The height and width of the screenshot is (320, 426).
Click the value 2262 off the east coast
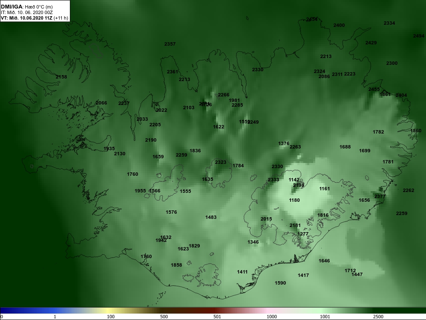(x=409, y=190)
